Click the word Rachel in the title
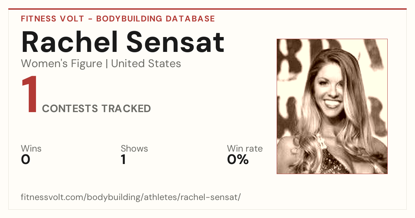 [68, 43]
